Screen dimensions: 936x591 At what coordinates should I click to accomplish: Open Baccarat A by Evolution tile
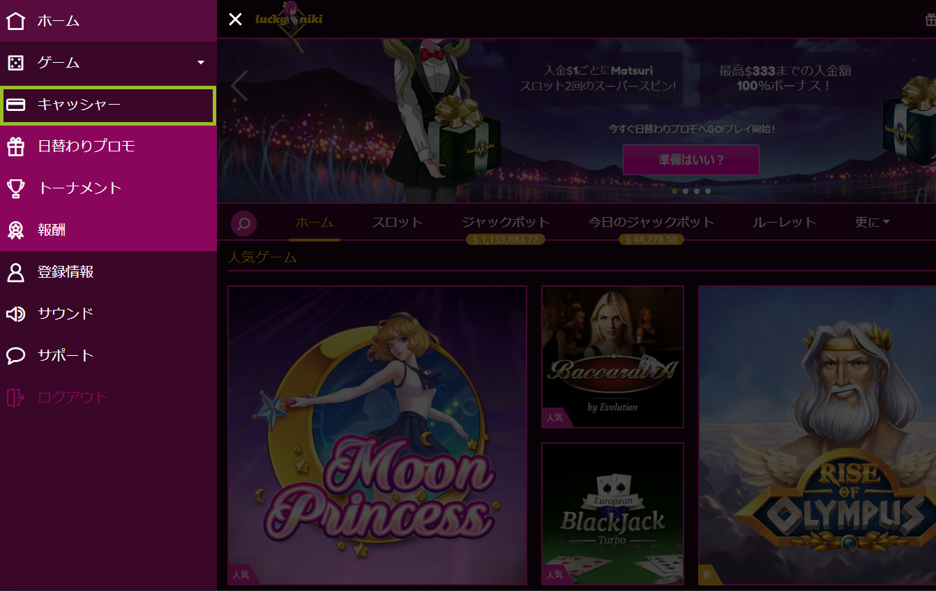click(613, 357)
